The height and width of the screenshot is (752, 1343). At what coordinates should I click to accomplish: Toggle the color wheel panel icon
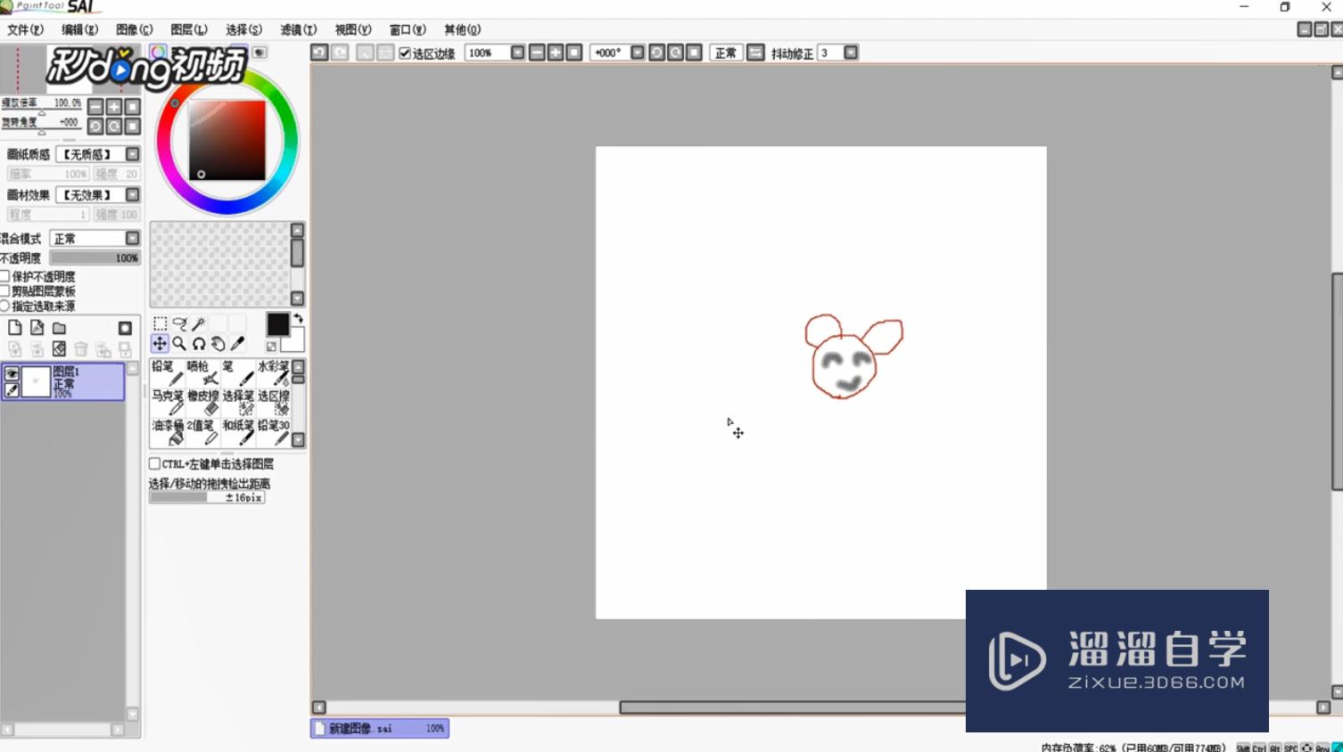pos(158,53)
